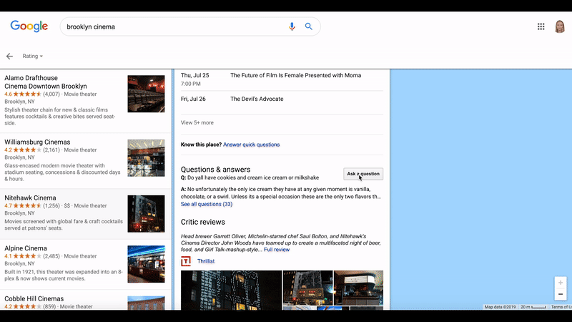Click the Thu, Jul 25 date
The width and height of the screenshot is (572, 322).
click(194, 76)
